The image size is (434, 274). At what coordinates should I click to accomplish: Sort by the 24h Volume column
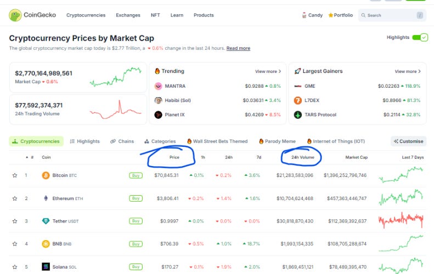[x=303, y=157]
